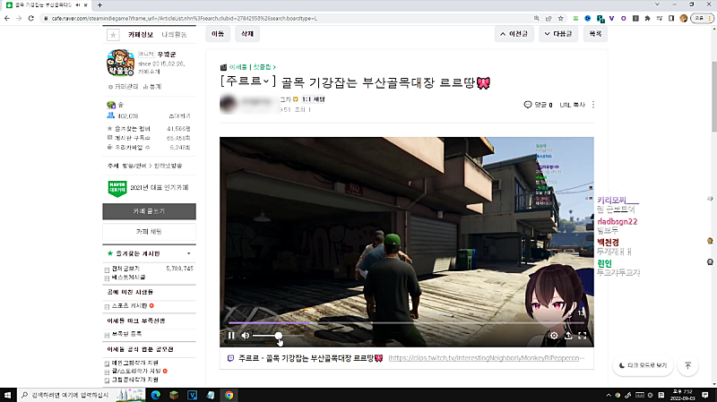Open the 그림콘티작가 지원 board
717x402 pixels.
(135, 380)
